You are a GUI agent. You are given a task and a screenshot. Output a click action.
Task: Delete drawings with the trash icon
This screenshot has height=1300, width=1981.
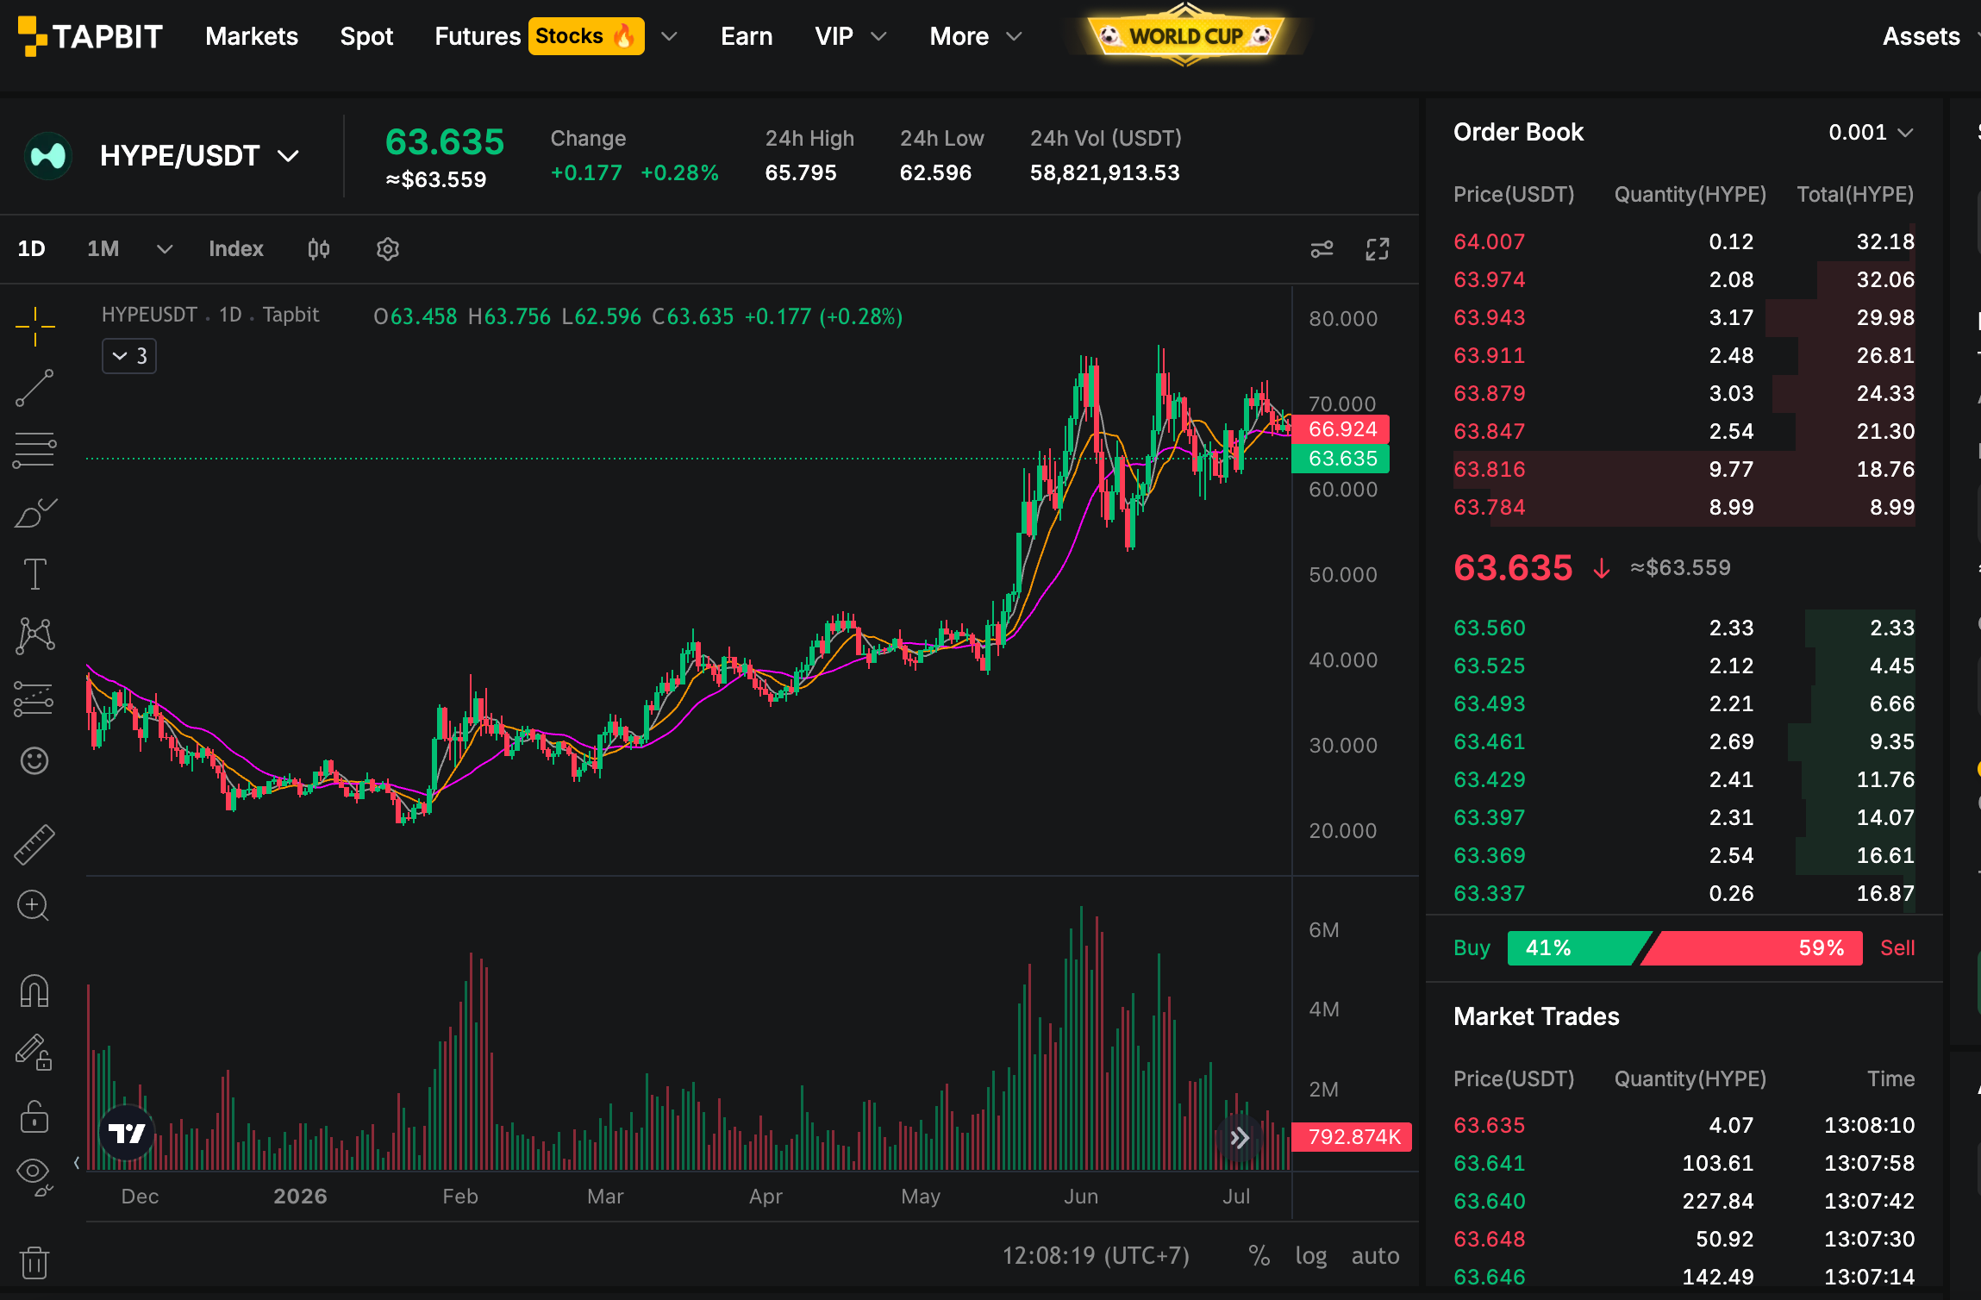tap(34, 1263)
